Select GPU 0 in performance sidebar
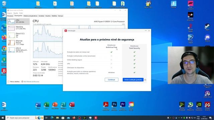The width and height of the screenshot is (214, 120). click(x=18, y=50)
